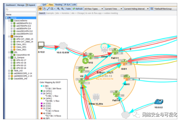Select the Home tree row
Screen dimensions: 183x123
(x=21, y=18)
